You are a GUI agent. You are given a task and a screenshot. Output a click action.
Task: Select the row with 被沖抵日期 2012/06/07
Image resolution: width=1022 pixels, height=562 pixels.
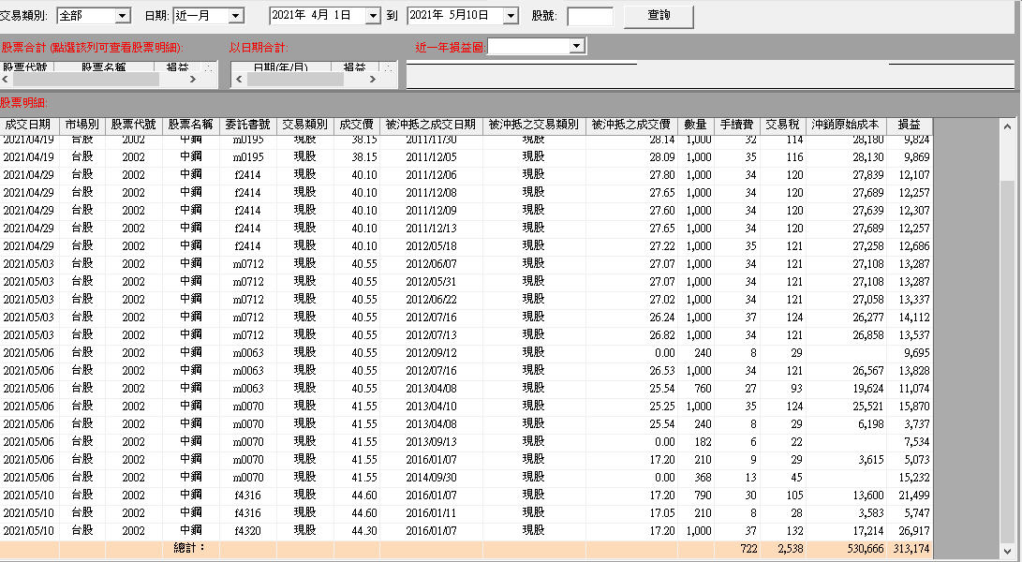[466, 264]
